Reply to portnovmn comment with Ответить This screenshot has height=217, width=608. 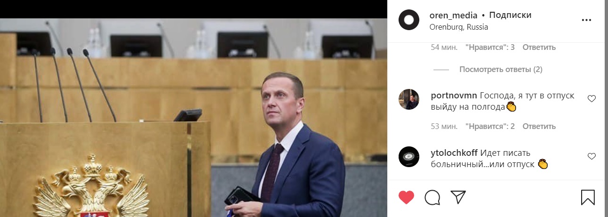(539, 126)
